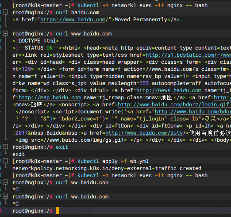The height and width of the screenshot is (217, 231).
Task: Click the 'wb.yml' filename
Action: click(x=139, y=161)
